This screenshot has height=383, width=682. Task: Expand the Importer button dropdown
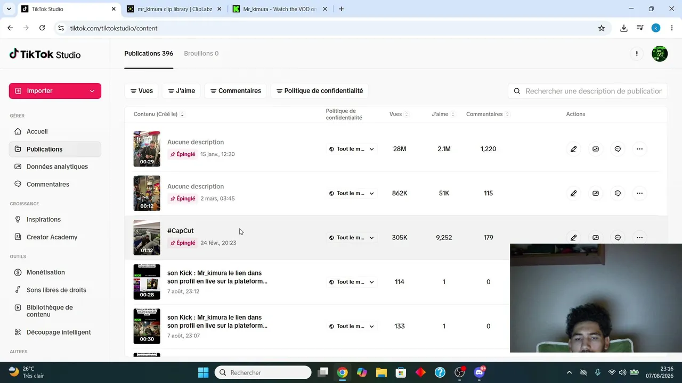(92, 91)
